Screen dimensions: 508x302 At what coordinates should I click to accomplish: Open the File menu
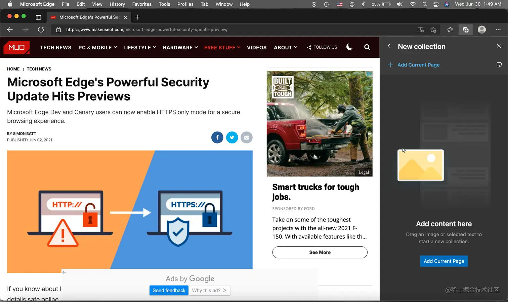coord(66,4)
